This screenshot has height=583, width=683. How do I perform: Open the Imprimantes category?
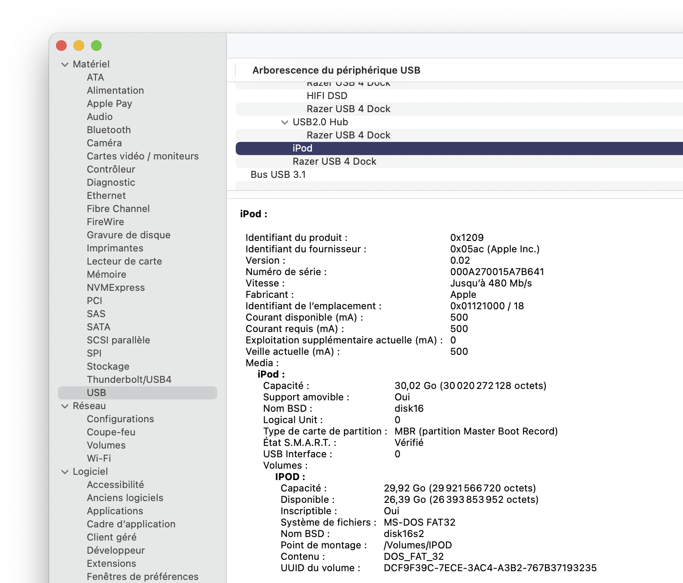tap(115, 248)
